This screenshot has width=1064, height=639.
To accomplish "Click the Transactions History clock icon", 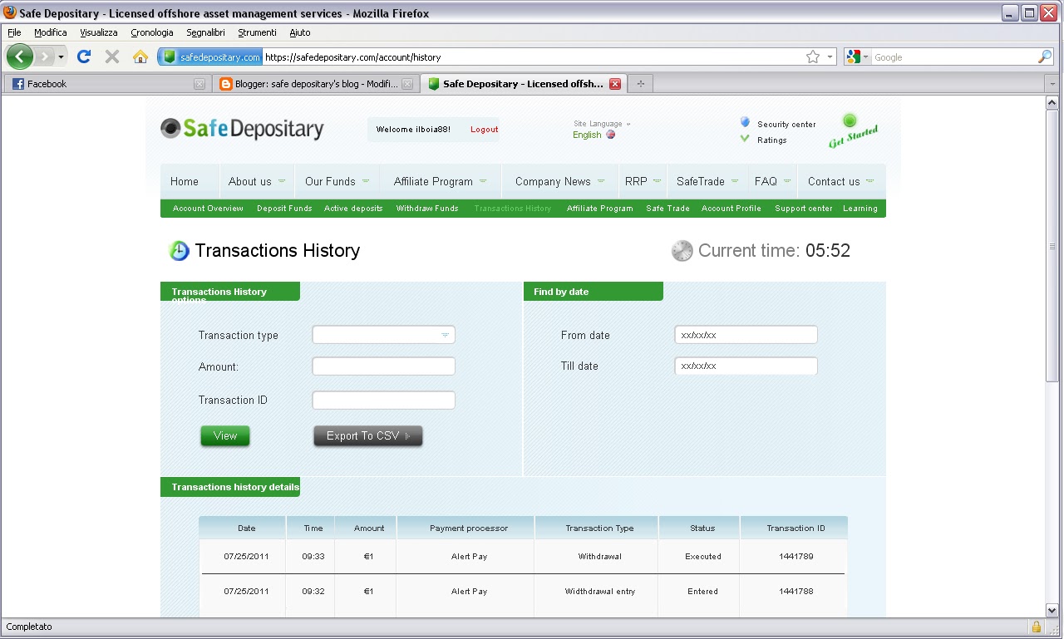I will click(x=178, y=250).
